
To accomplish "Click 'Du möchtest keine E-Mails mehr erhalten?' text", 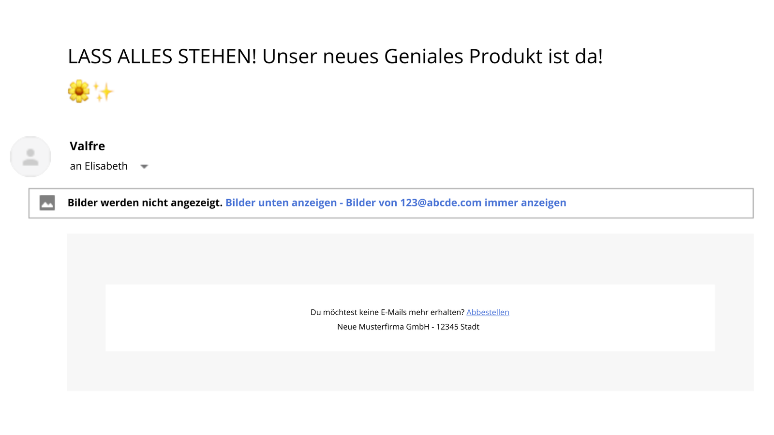I will pos(387,312).
